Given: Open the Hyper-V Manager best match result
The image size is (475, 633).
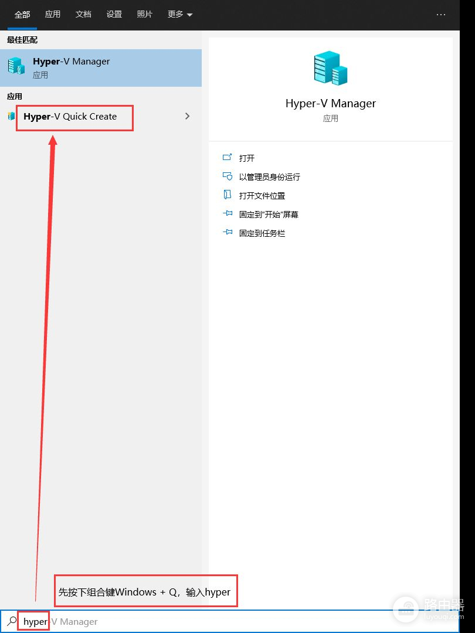Looking at the screenshot, I should 100,68.
